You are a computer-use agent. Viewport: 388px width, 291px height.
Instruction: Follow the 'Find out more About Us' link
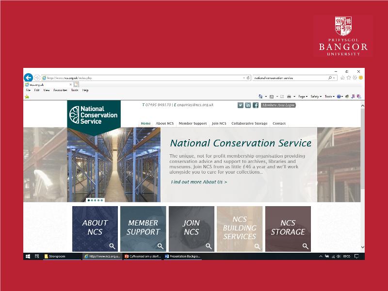[x=199, y=182]
